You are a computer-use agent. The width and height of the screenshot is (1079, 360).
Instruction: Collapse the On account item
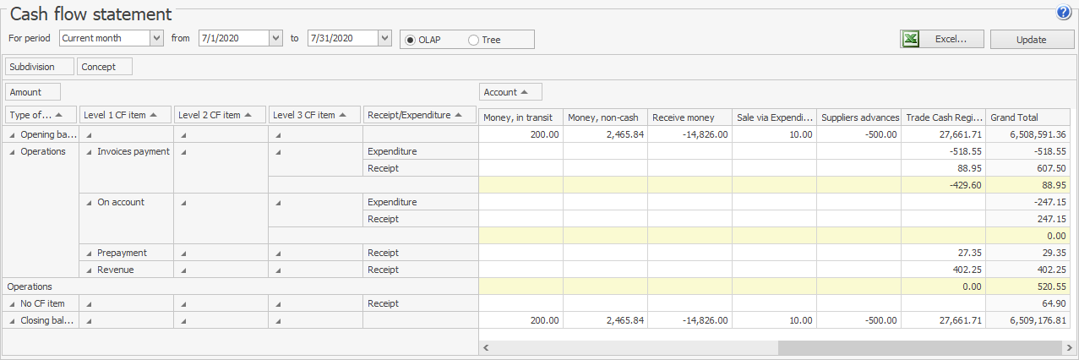point(90,202)
